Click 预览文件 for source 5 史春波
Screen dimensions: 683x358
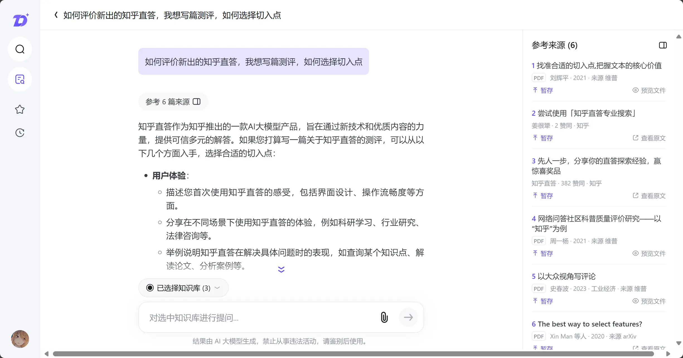(649, 301)
